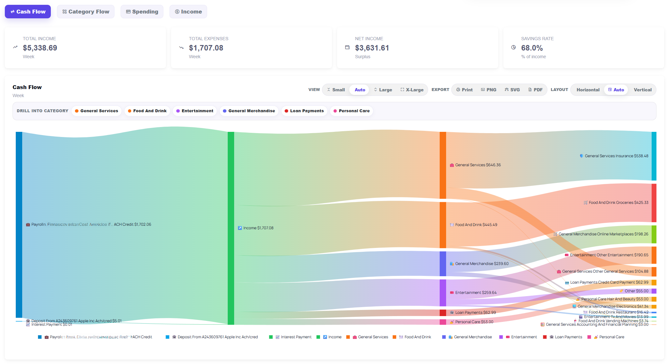669x364 pixels.
Task: Select Large view size
Action: (x=383, y=90)
